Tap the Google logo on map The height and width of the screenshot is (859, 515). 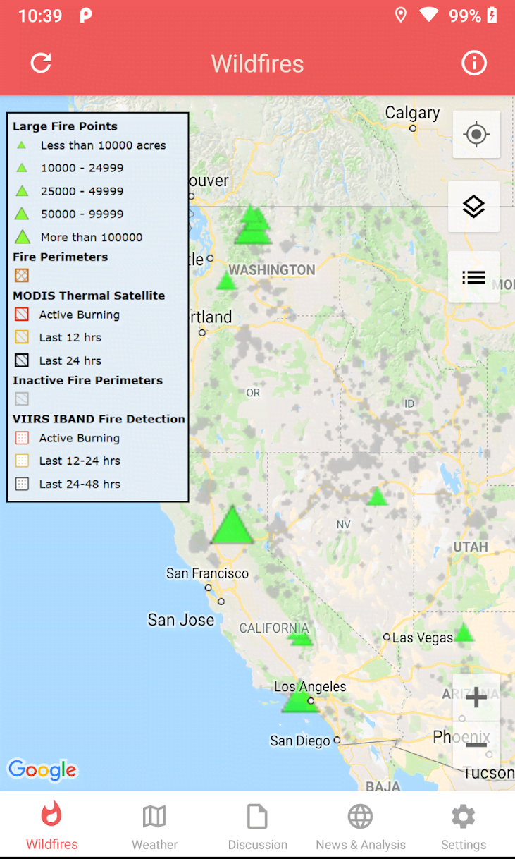(42, 770)
